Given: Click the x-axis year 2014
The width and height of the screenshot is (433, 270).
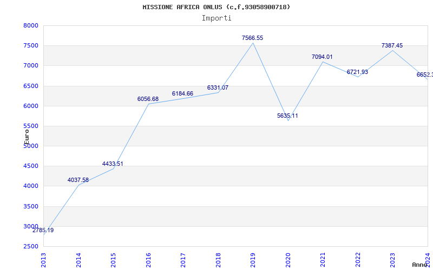Looking at the screenshot, I should (x=78, y=260).
